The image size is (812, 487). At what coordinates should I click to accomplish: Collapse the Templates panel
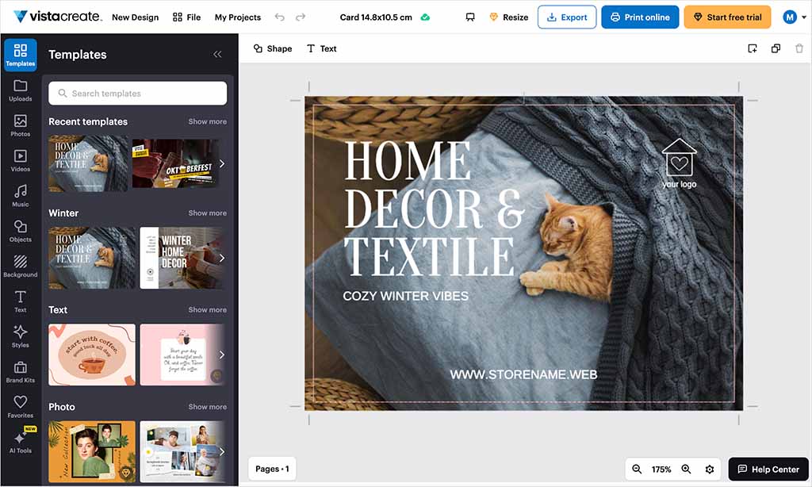click(x=217, y=55)
